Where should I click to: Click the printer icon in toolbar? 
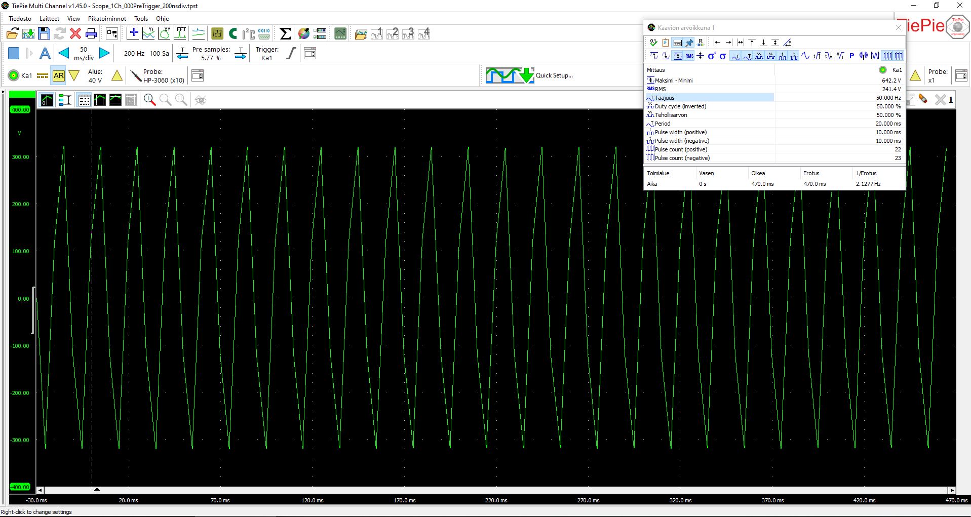(x=91, y=33)
